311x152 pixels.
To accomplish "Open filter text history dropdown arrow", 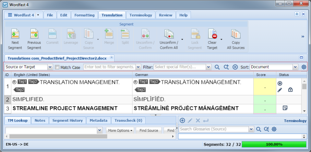I will click(x=138, y=67).
